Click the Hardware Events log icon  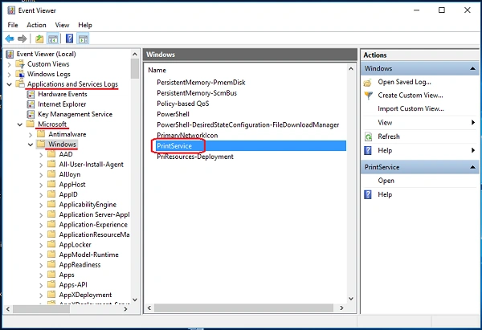pyautogui.click(x=31, y=94)
